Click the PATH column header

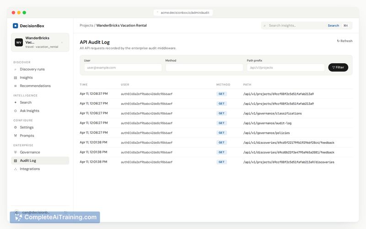coord(247,85)
